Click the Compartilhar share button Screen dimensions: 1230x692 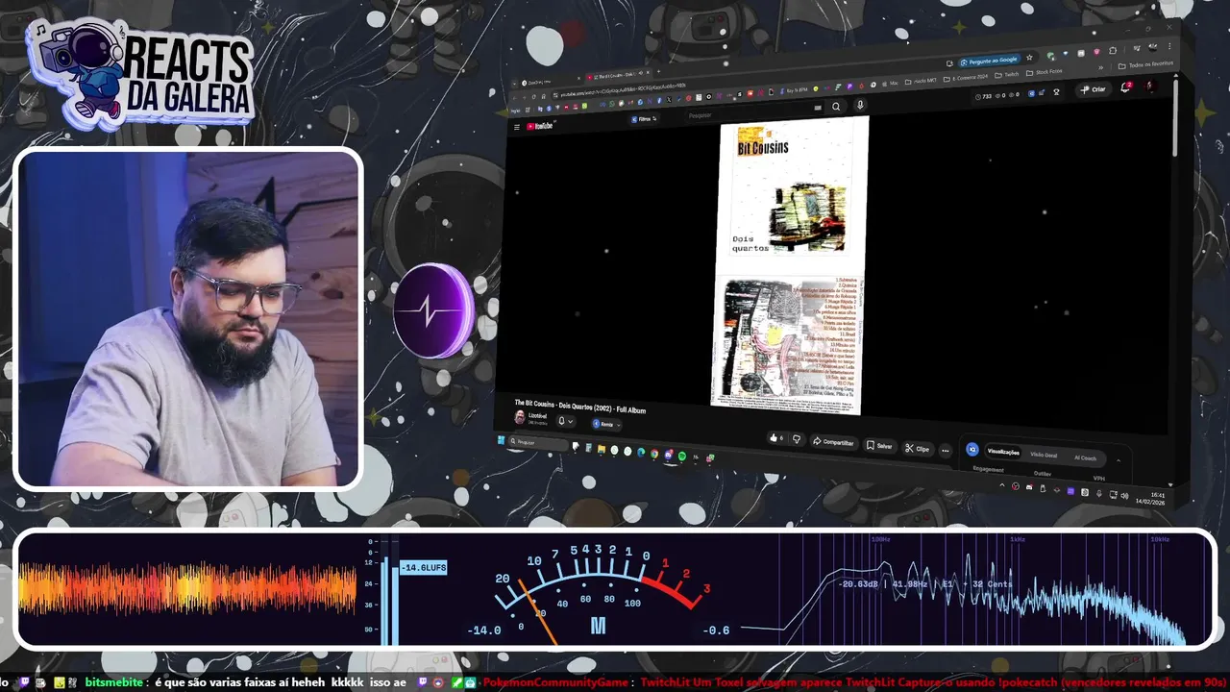[x=833, y=442]
